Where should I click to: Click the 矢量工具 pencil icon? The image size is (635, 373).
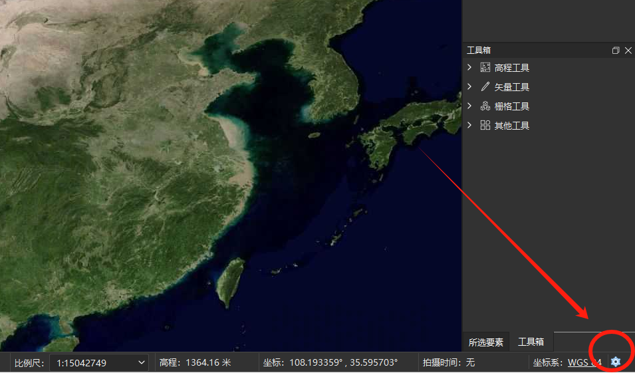pyautogui.click(x=485, y=86)
